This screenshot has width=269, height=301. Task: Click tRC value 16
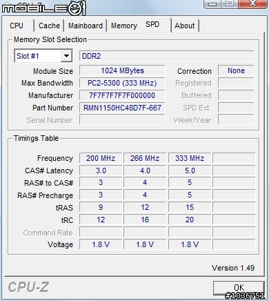click(x=145, y=220)
